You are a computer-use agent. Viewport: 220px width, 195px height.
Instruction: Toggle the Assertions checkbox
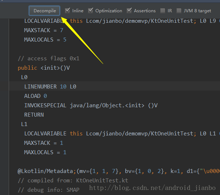tap(129, 10)
